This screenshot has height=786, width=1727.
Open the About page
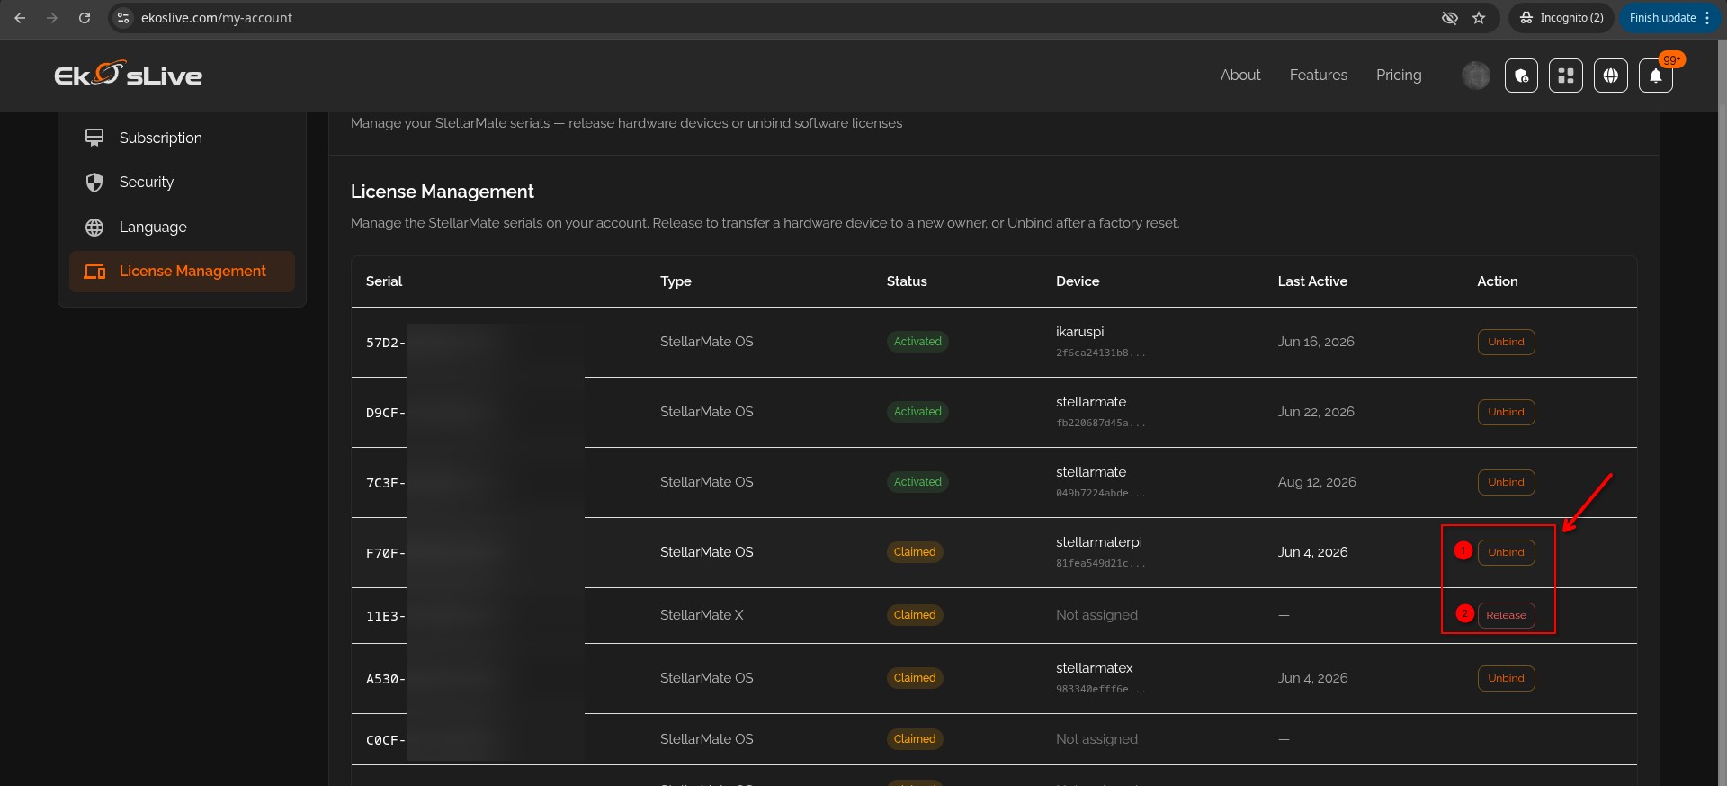point(1240,76)
